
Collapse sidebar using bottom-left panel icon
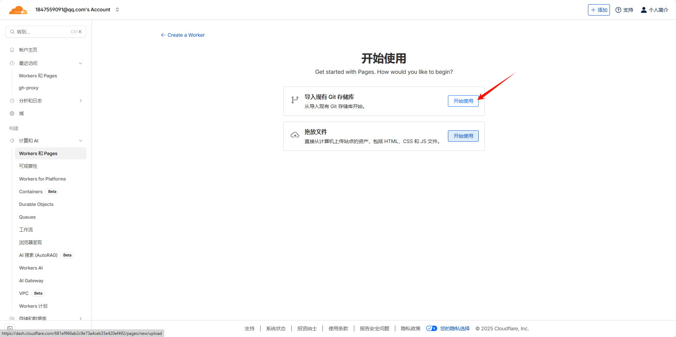point(10,328)
